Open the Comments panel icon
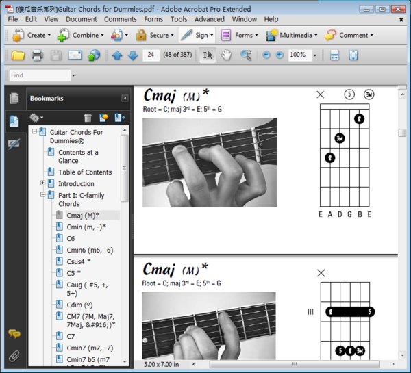Image resolution: width=411 pixels, height=373 pixels. tap(14, 334)
